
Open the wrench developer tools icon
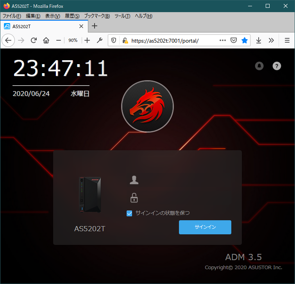coord(100,40)
